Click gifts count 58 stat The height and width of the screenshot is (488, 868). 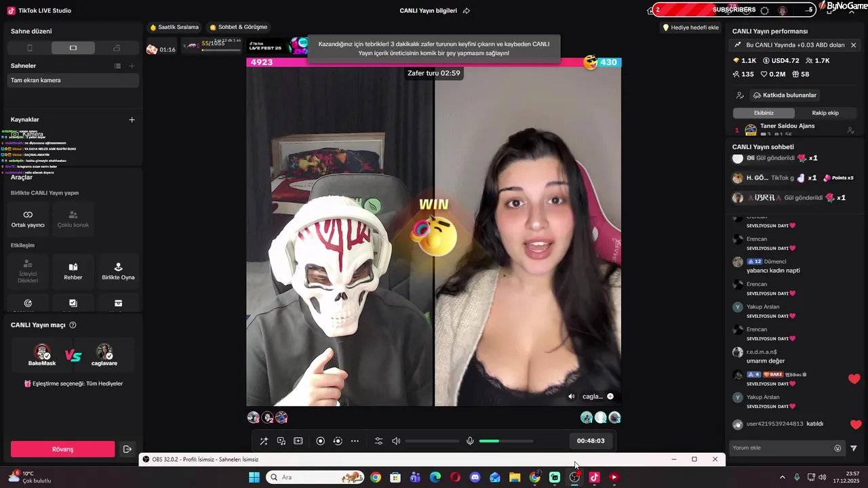[801, 75]
